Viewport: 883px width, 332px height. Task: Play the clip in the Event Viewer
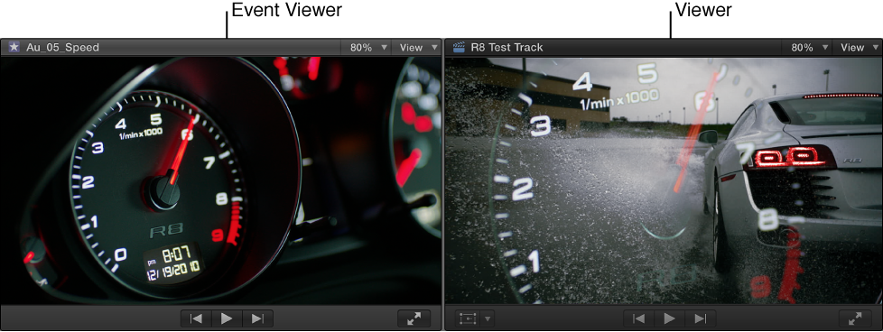coord(227,318)
